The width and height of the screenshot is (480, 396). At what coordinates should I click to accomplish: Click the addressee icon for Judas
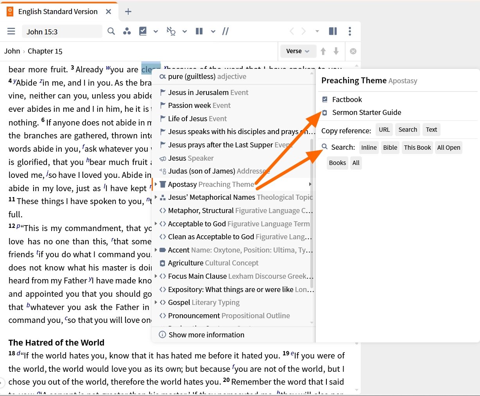coord(163,171)
